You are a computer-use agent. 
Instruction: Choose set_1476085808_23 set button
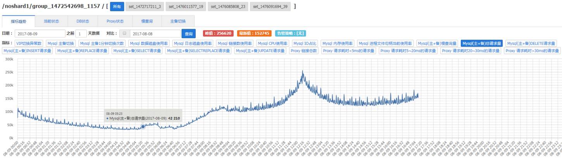coord(228,7)
